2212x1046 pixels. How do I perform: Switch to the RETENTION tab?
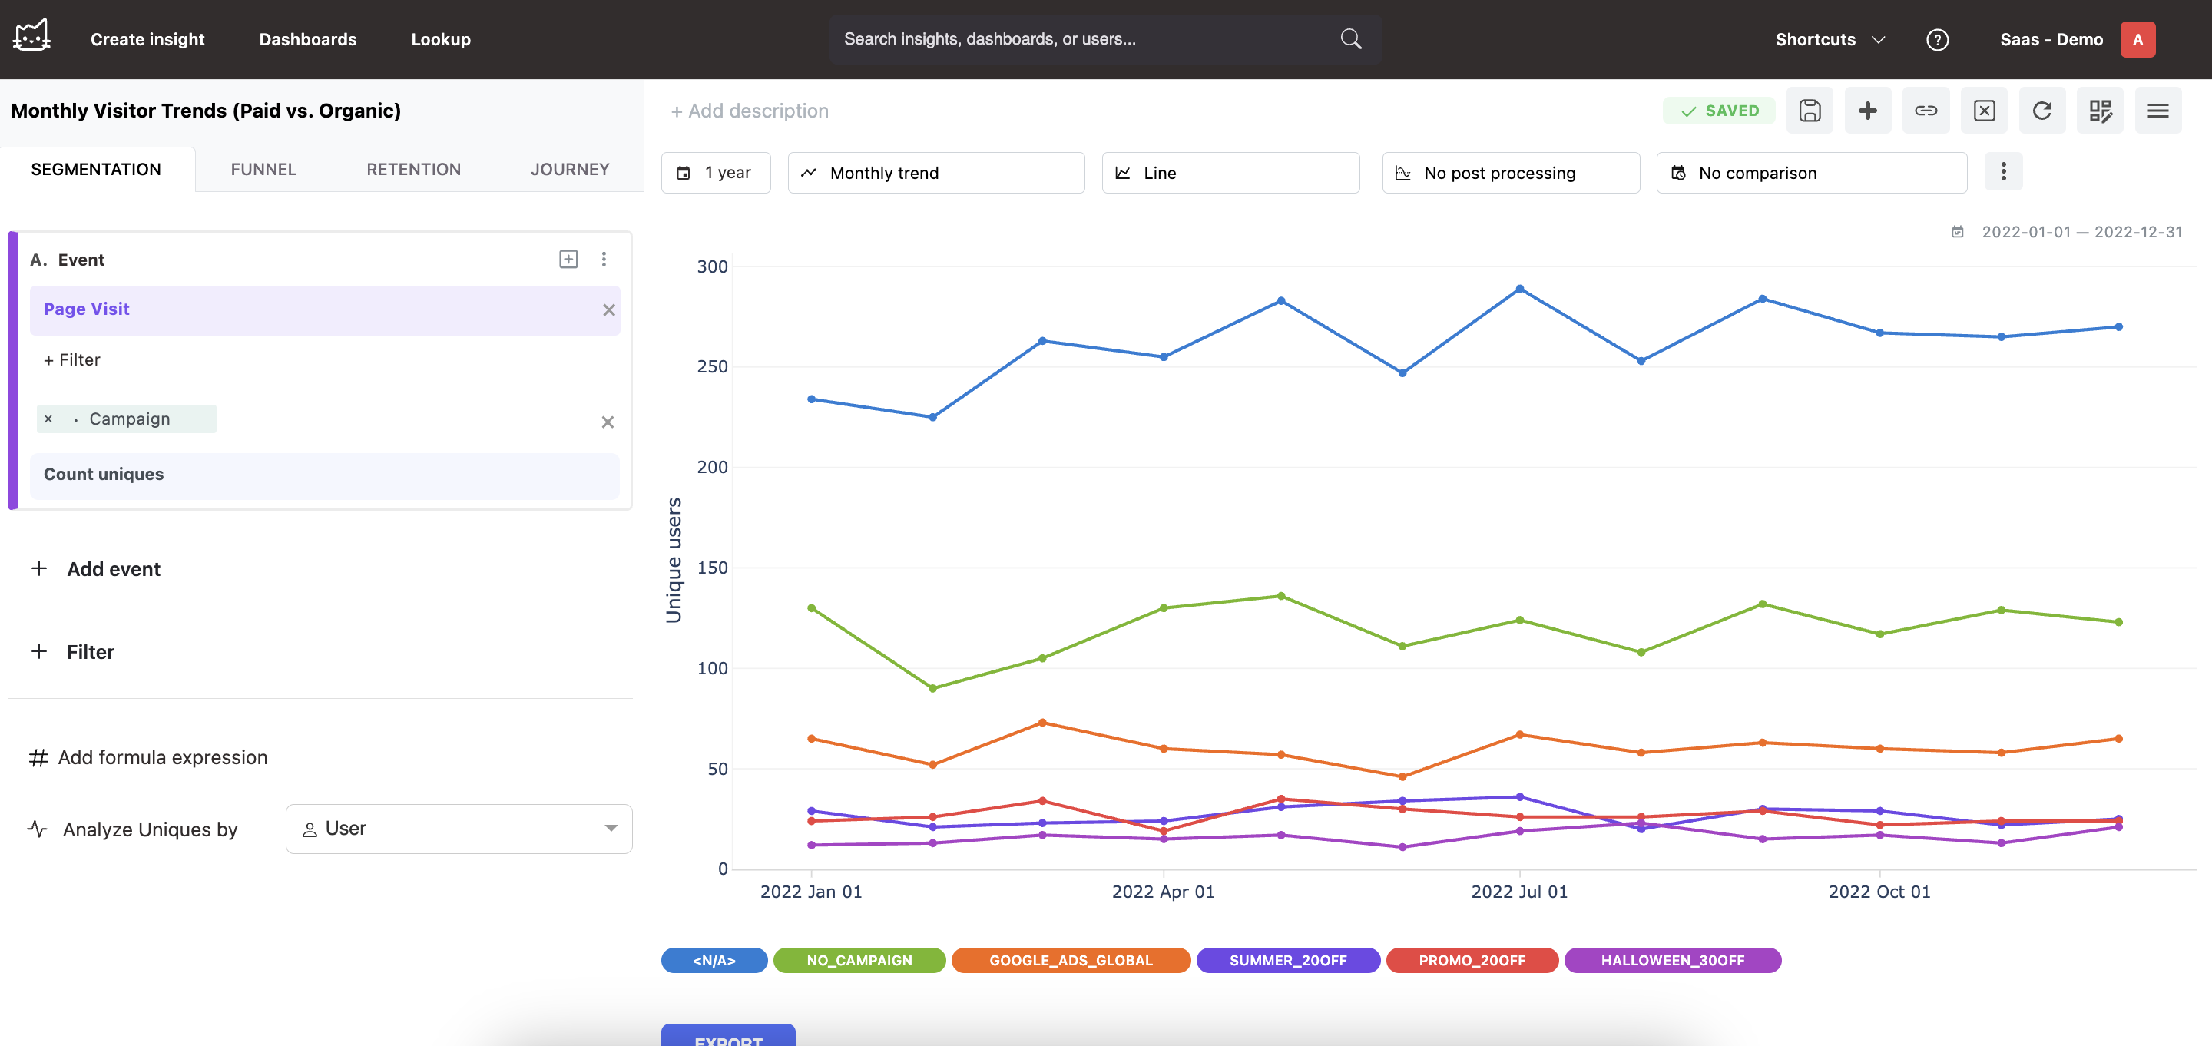413,169
